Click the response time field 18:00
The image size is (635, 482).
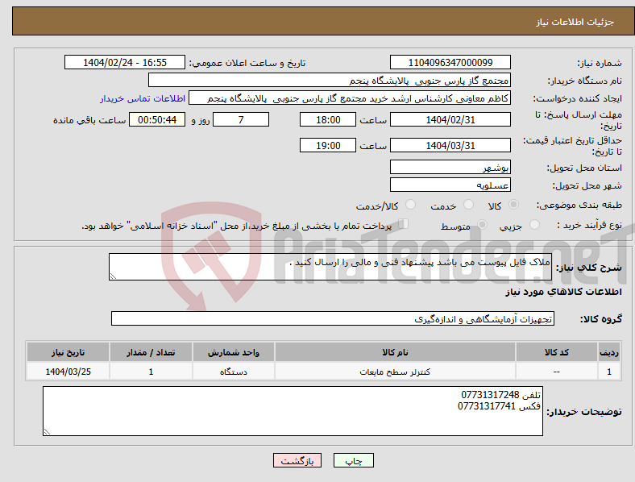(x=328, y=120)
